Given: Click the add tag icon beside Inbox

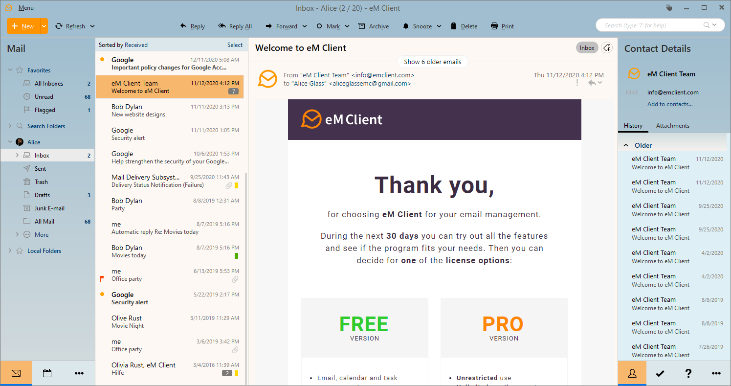Looking at the screenshot, I should [606, 48].
